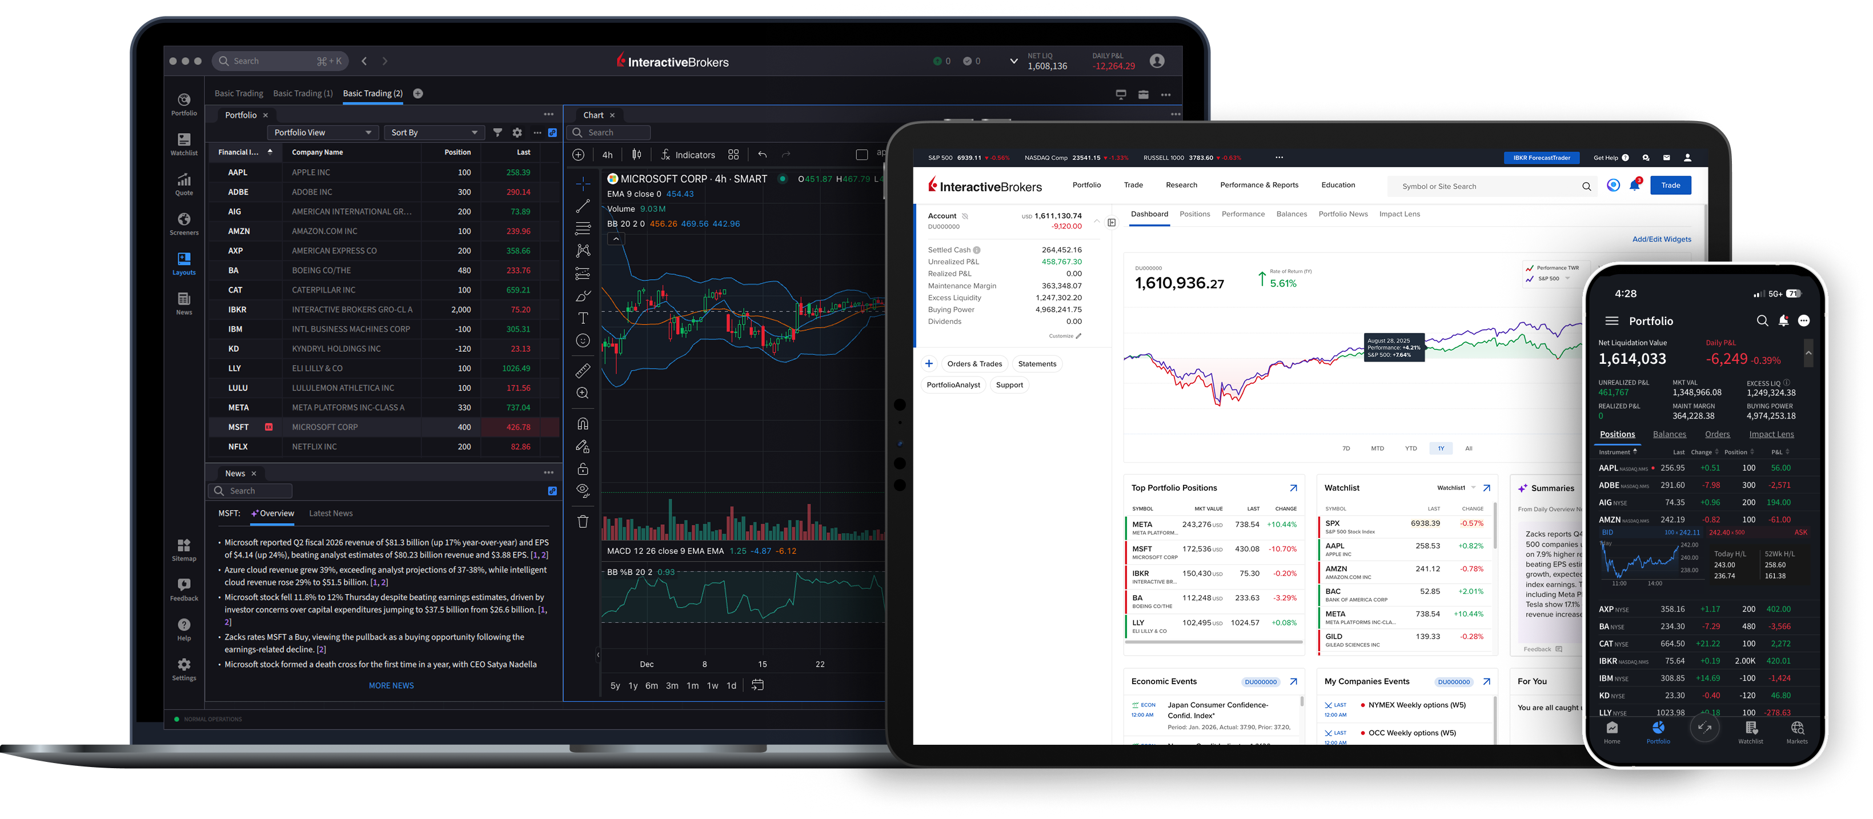The height and width of the screenshot is (819, 1873).
Task: Select the trend line drawing tool
Action: 583,206
